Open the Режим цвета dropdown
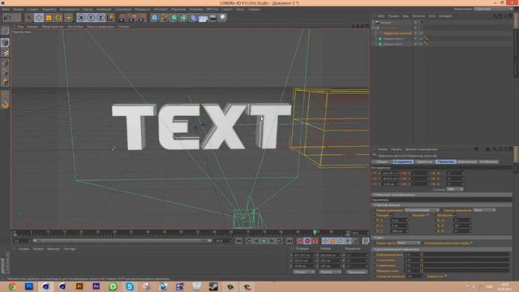The width and height of the screenshot is (519, 292). pyautogui.click(x=408, y=243)
